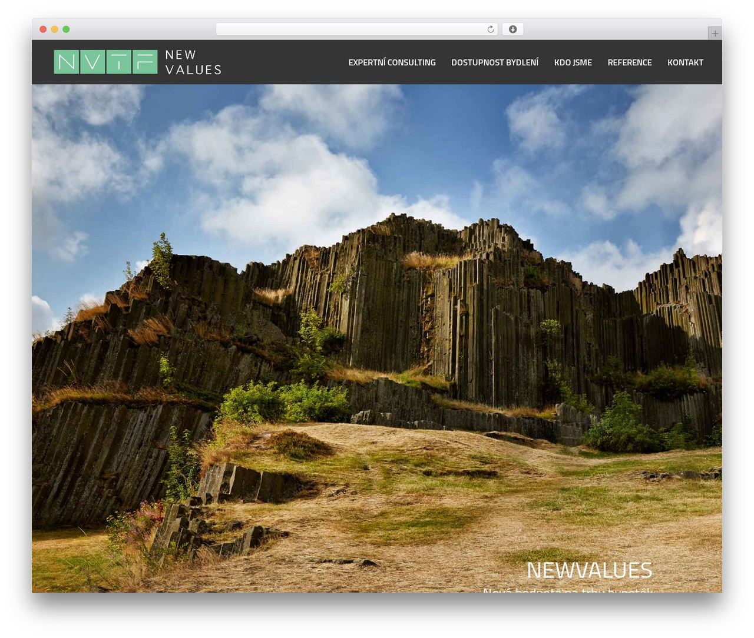Close the browser window
754x638 pixels.
coord(43,29)
